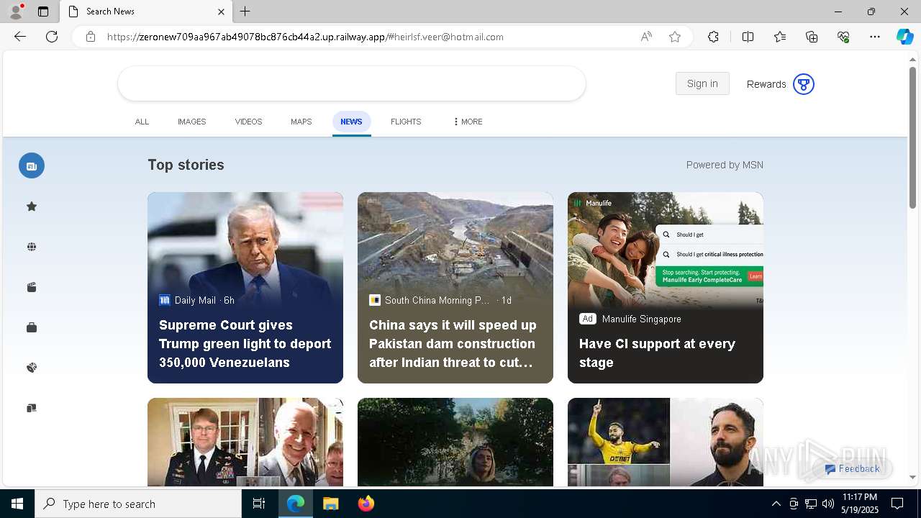Viewport: 921px width, 518px height.
Task: Switch to the FLIGHTS search tab
Action: click(406, 122)
